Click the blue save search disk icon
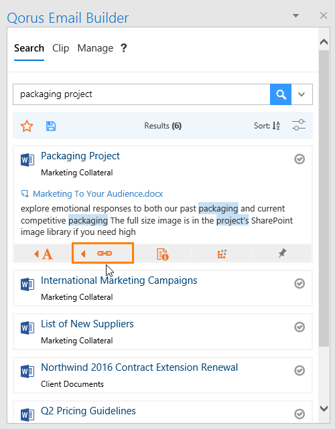The image size is (335, 429). click(x=51, y=126)
